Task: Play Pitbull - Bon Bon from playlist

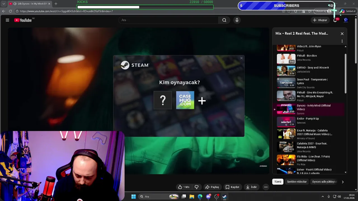Action: [x=310, y=59]
